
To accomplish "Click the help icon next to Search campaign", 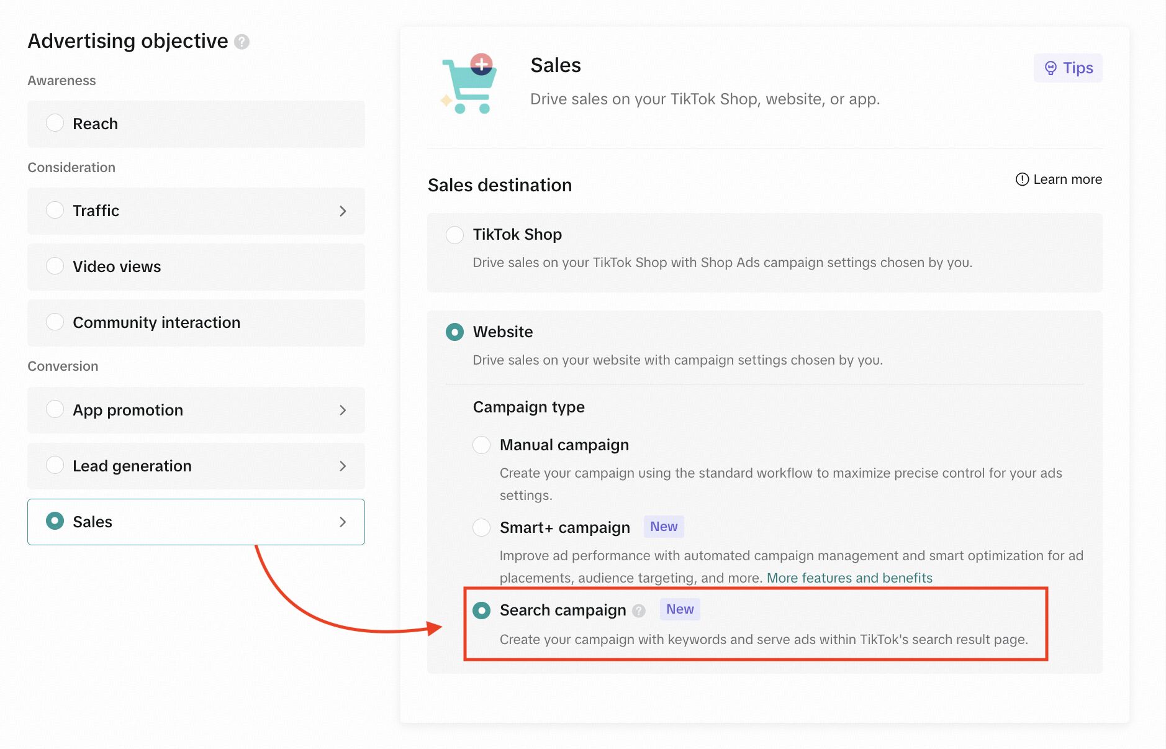I will [x=639, y=611].
